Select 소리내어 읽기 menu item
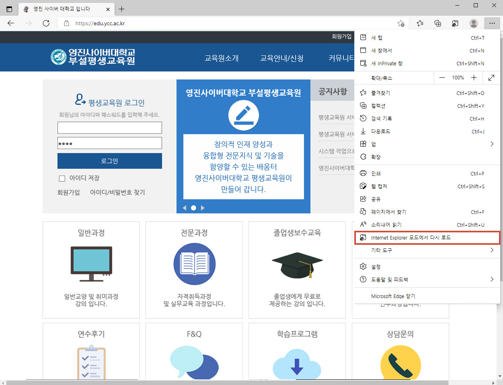503x385 pixels. (427, 225)
